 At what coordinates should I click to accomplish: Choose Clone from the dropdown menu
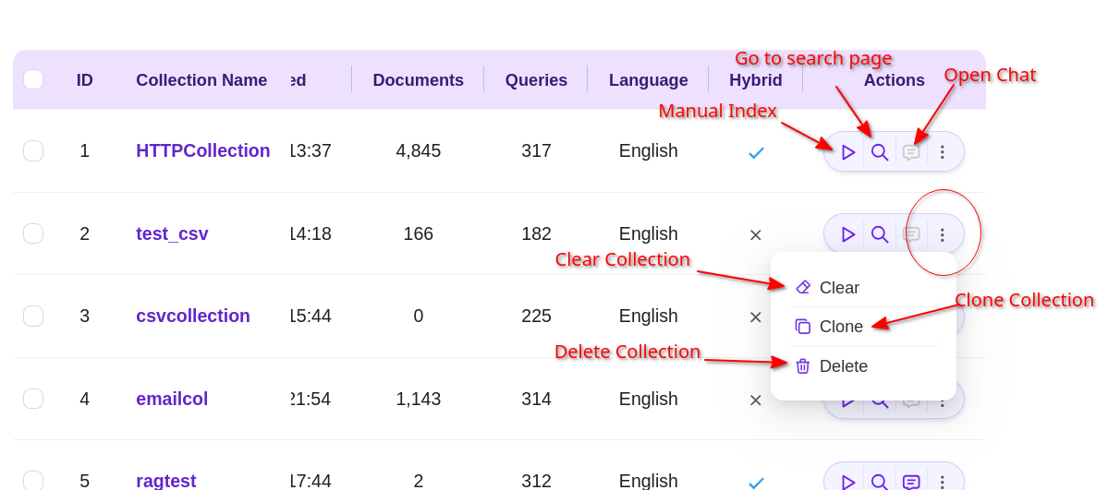[x=863, y=327]
